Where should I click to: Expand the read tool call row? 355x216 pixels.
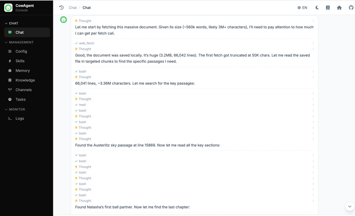(x=194, y=105)
